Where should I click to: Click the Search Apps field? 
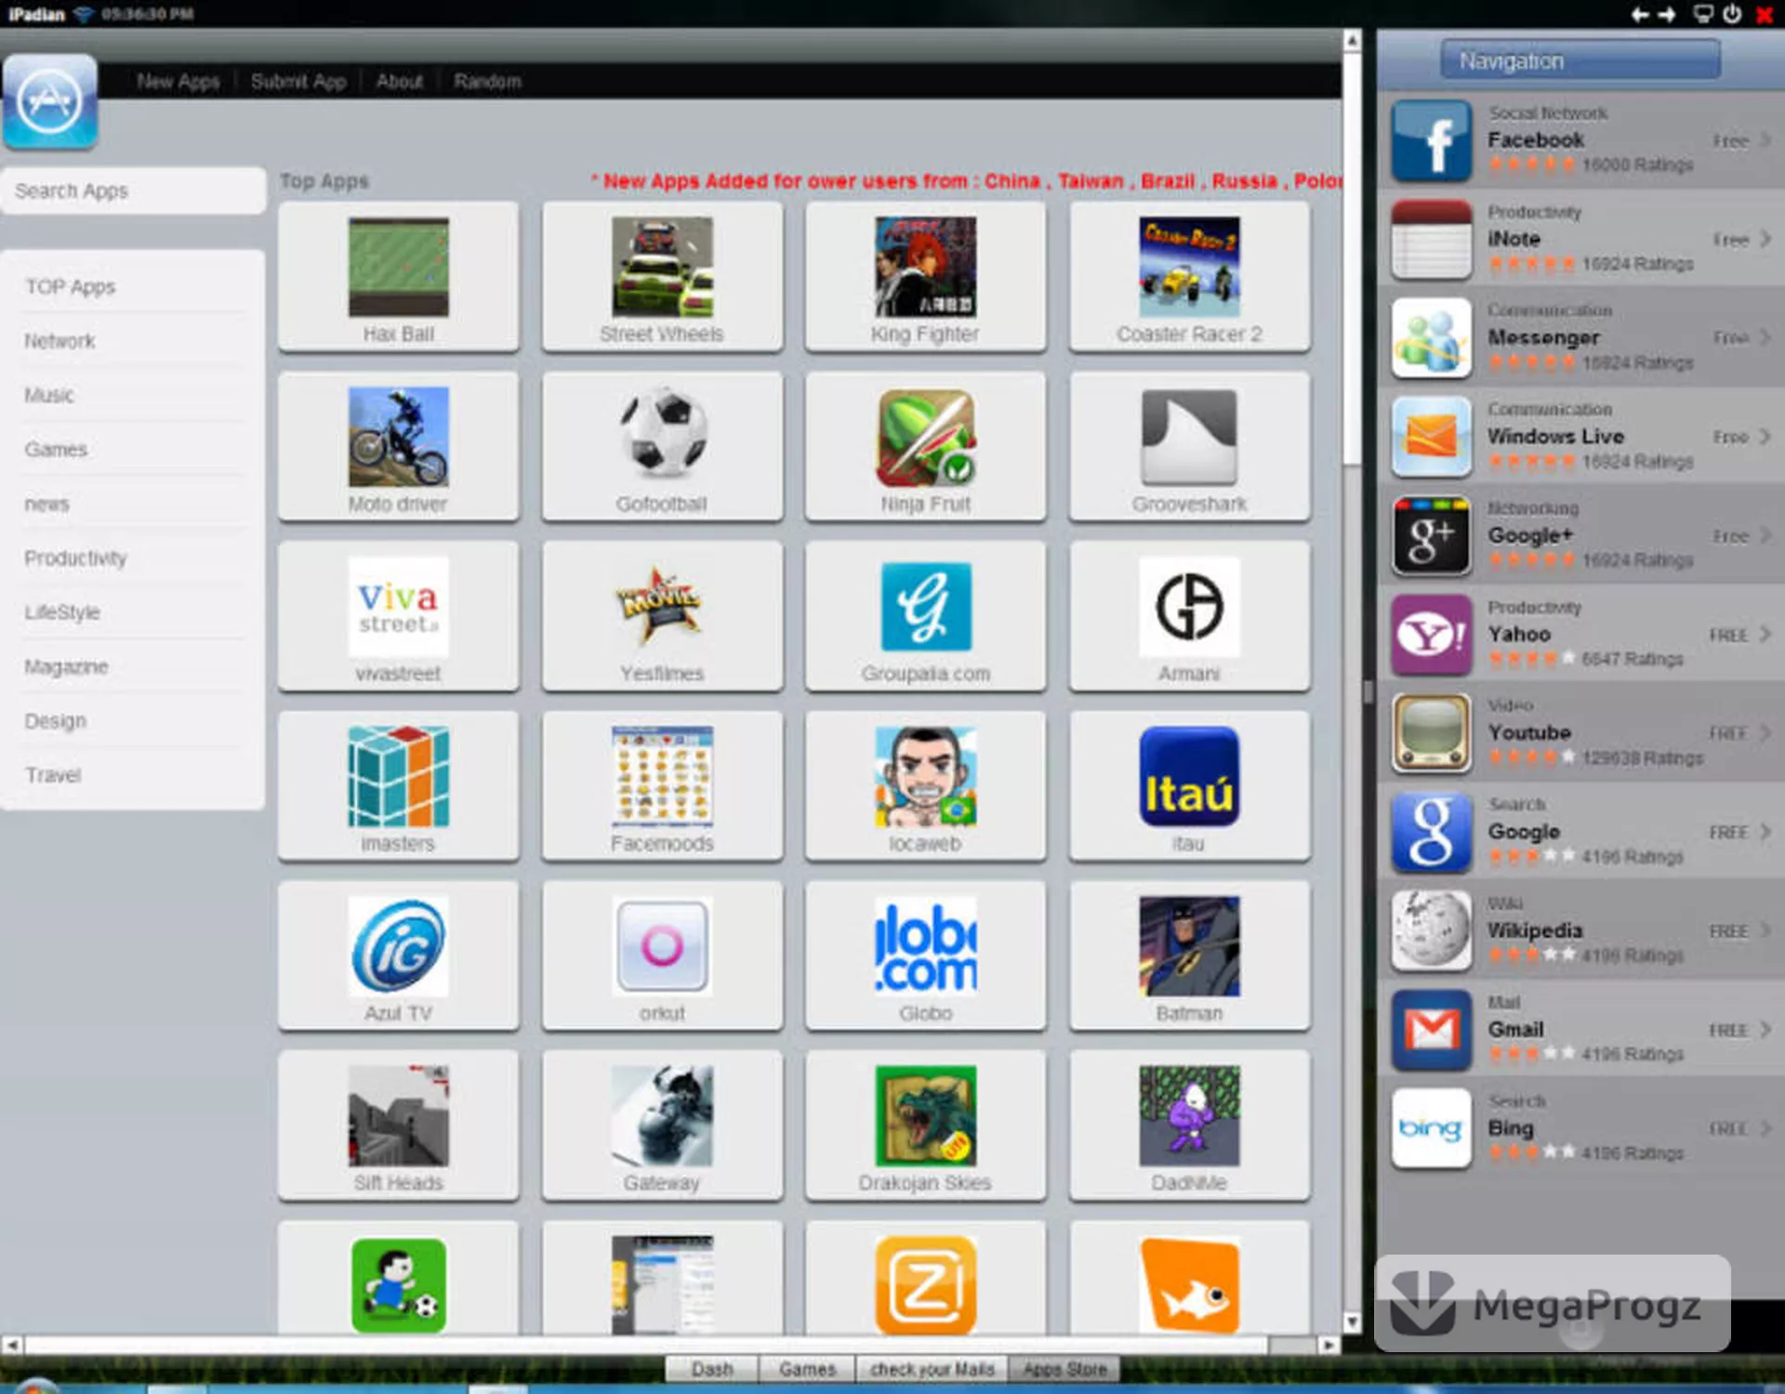[x=134, y=191]
